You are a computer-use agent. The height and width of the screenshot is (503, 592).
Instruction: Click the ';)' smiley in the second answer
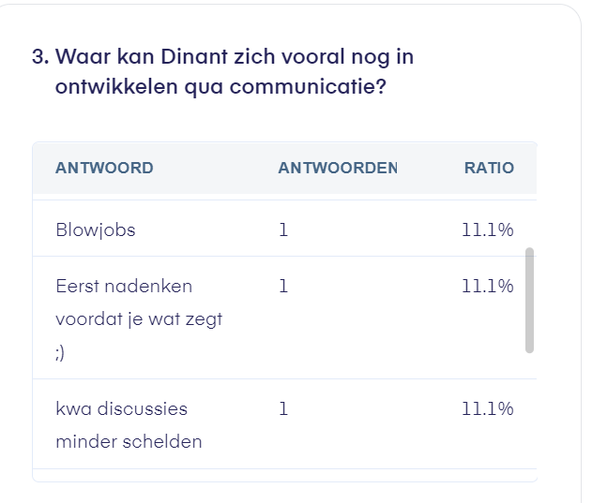(x=64, y=351)
